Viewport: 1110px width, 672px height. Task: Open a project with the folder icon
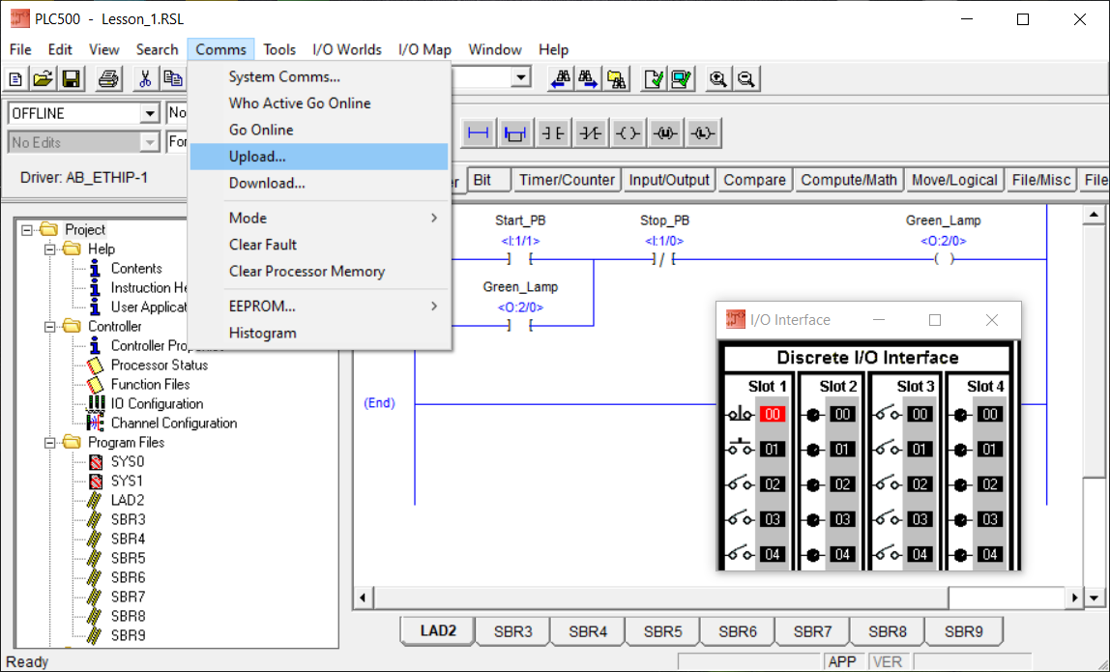(44, 78)
